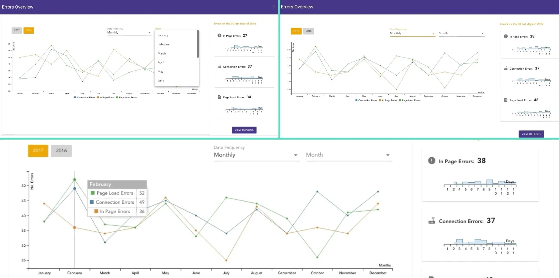The width and height of the screenshot is (559, 278).
Task: Click the Page Load Errors page icon in the 2016 summary
Action: point(219,97)
